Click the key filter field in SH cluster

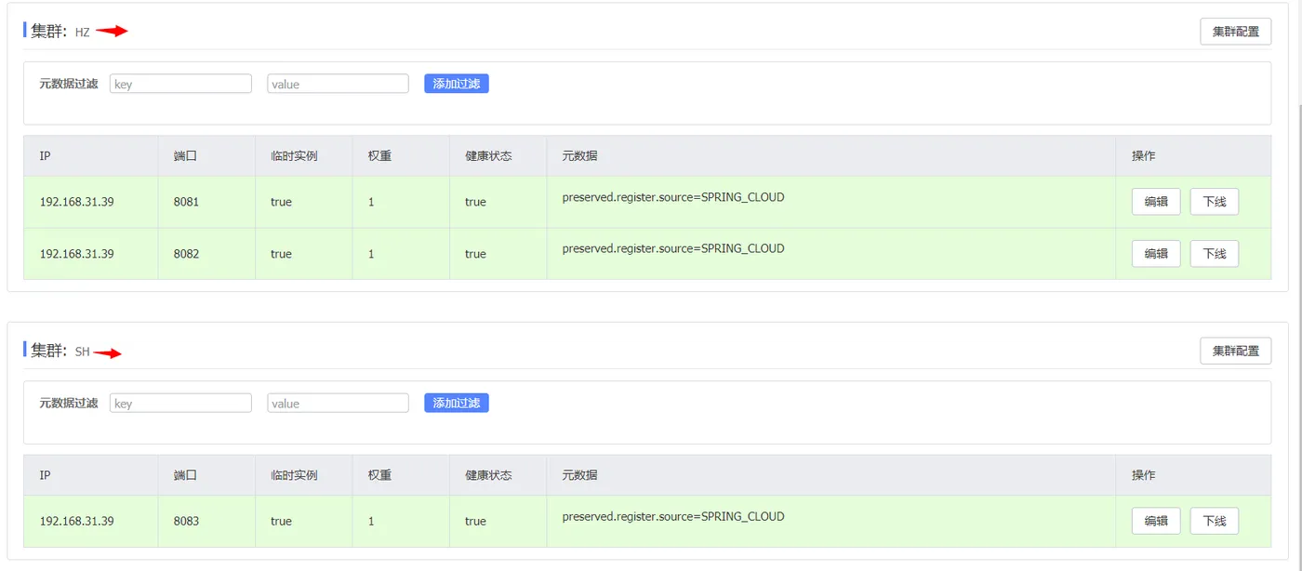(x=180, y=403)
